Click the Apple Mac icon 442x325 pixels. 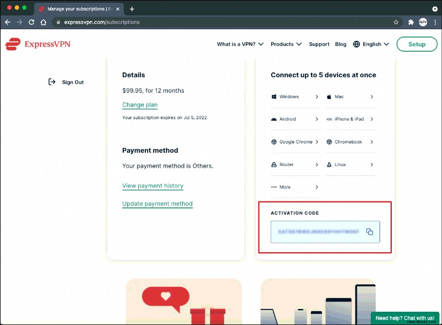(329, 97)
